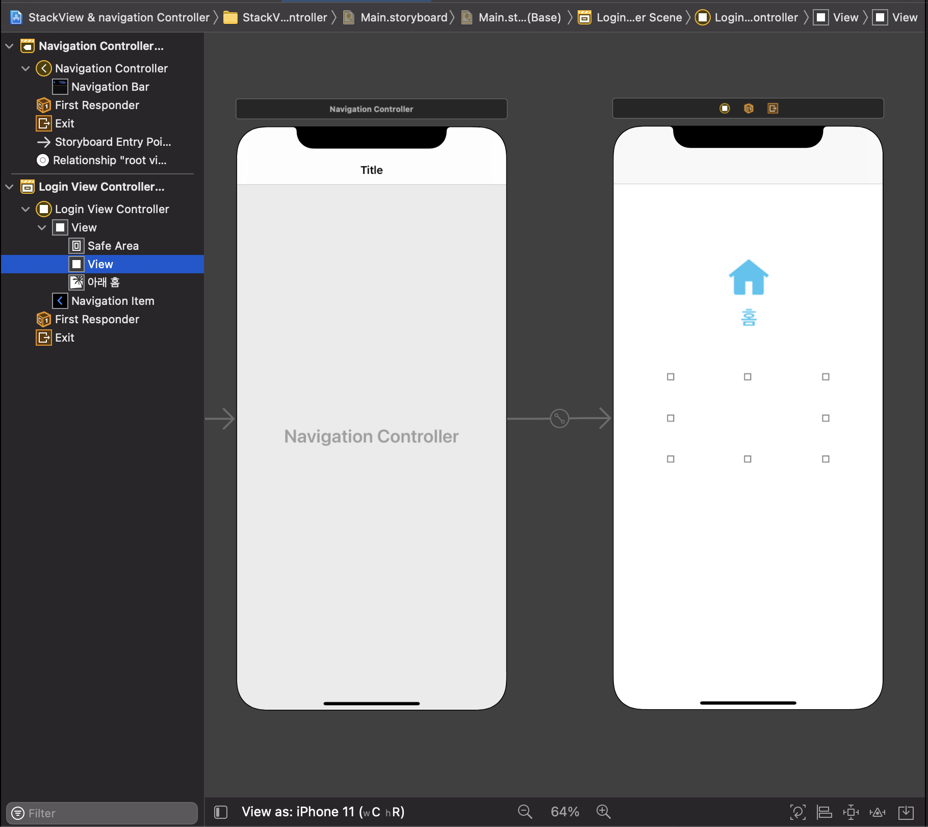Collapse the parent View disclosure arrow

tap(42, 227)
